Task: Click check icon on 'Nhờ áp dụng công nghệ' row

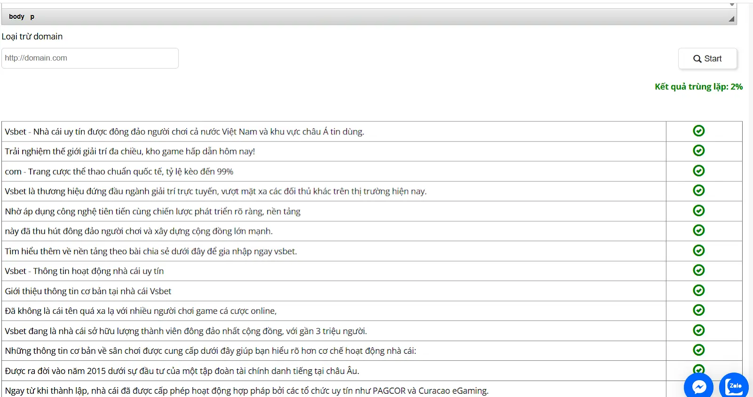Action: 698,211
